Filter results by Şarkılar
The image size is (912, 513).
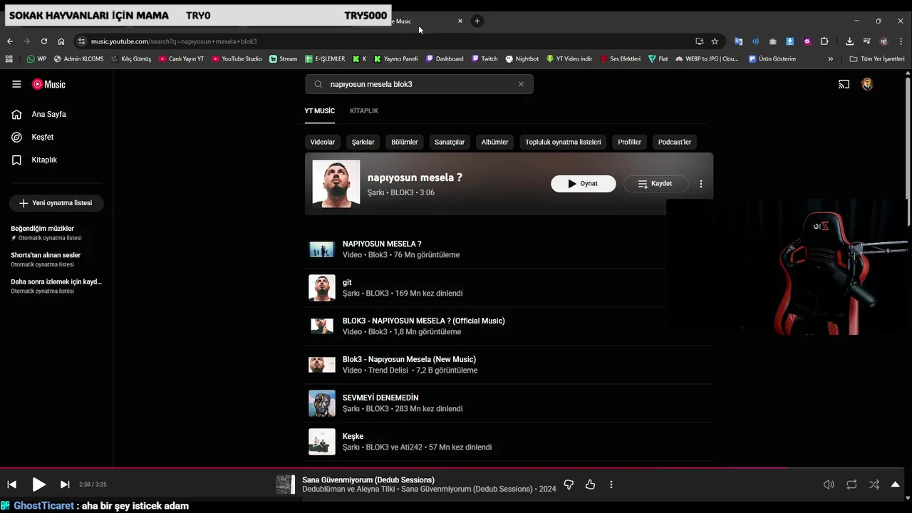363,142
